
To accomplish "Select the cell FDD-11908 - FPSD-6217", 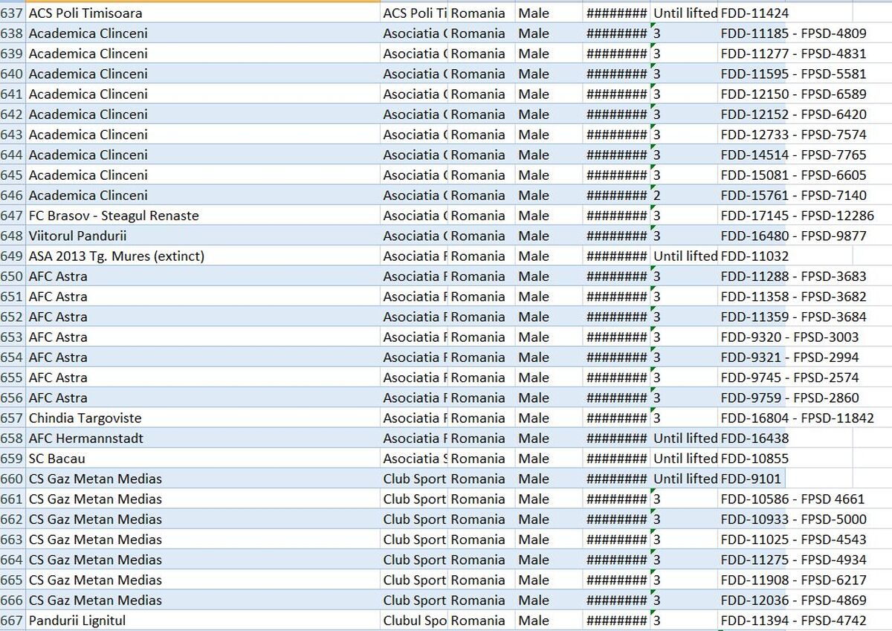I will pyautogui.click(x=793, y=580).
